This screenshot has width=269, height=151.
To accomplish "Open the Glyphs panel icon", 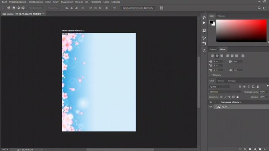I will (204, 51).
